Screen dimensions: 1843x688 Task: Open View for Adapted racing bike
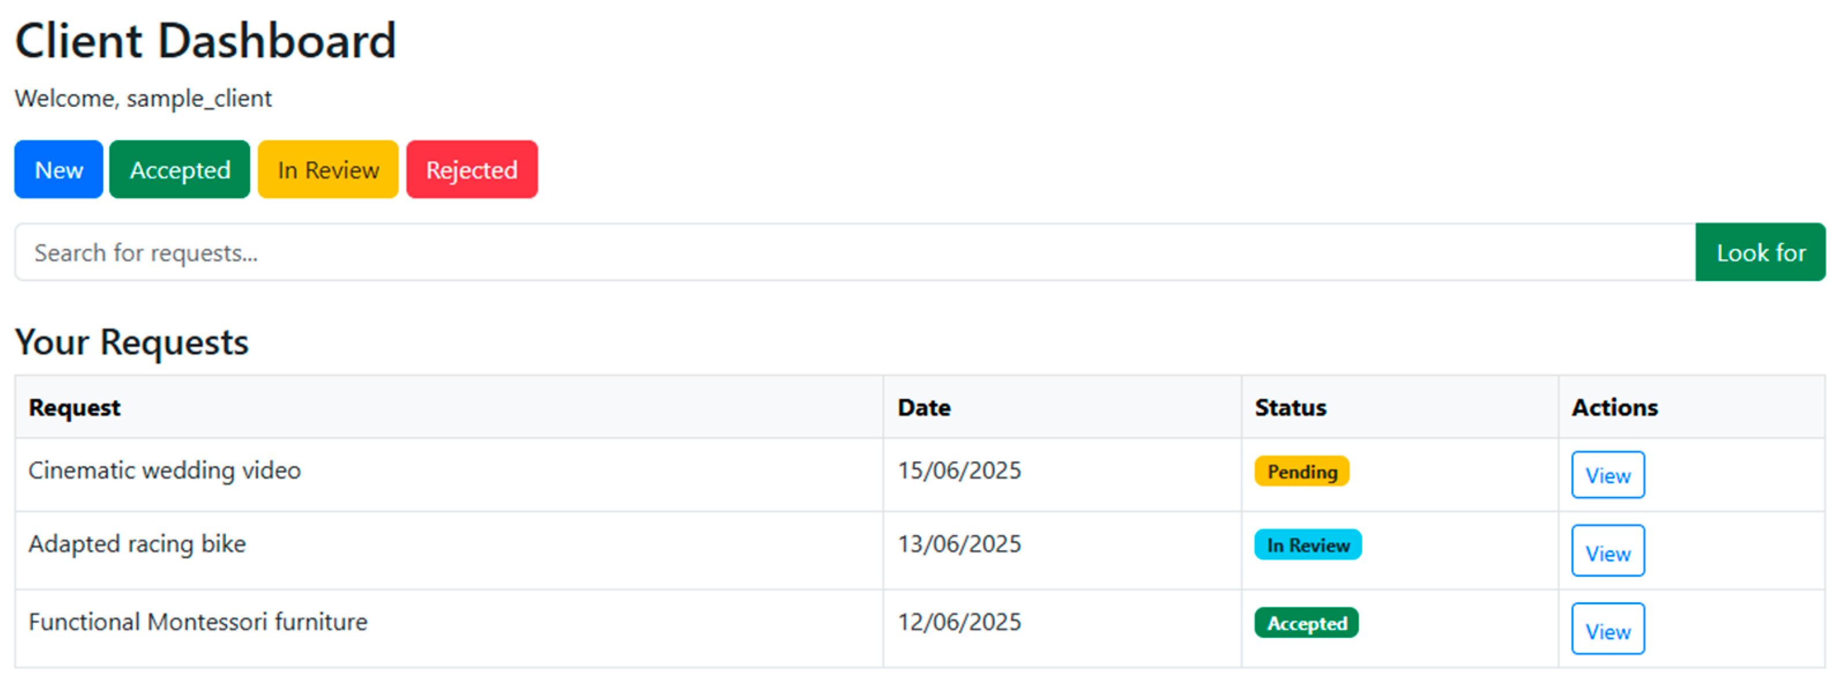(x=1607, y=552)
